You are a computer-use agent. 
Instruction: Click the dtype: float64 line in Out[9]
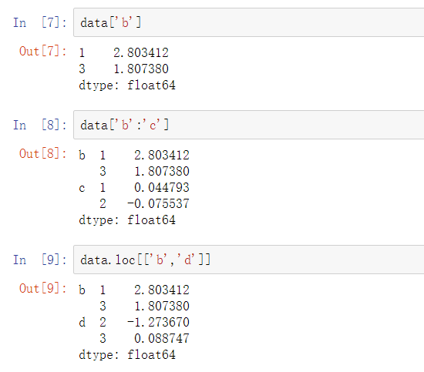click(x=127, y=355)
